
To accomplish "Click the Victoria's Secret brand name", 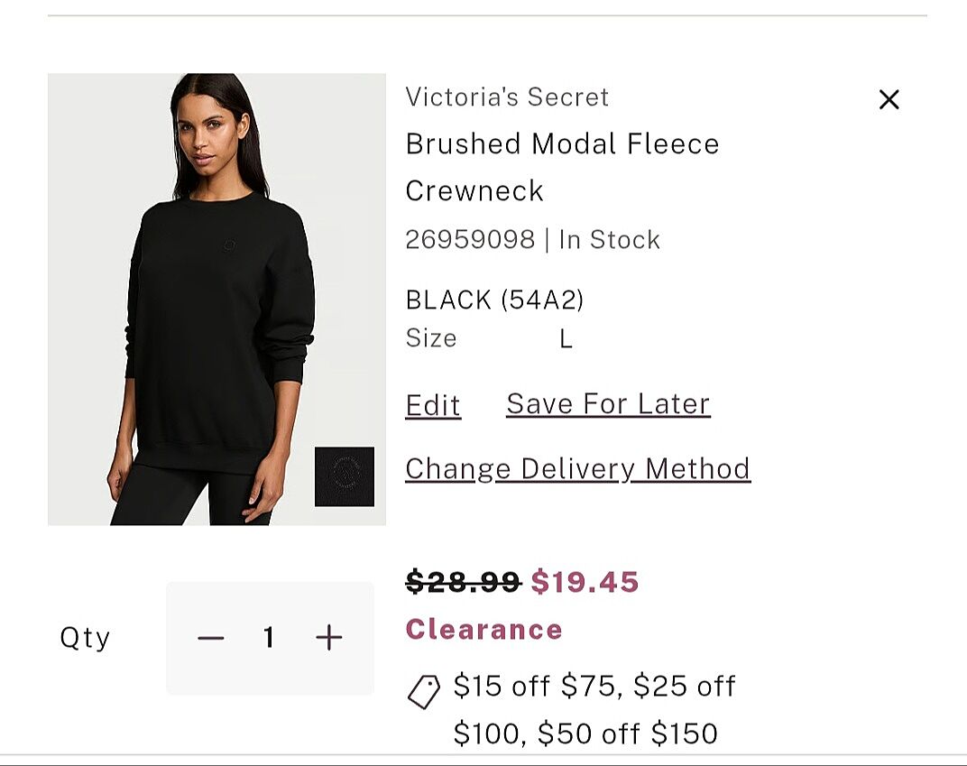I will point(507,97).
